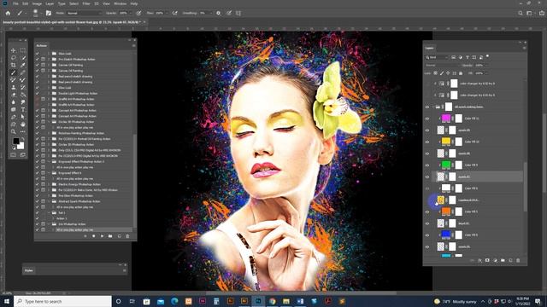Select the Type tool

(23, 110)
